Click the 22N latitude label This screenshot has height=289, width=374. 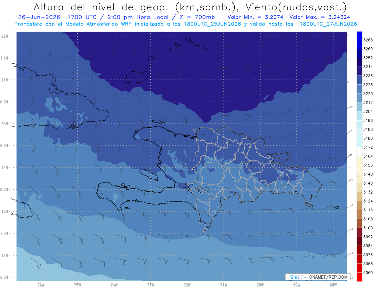click(x=5, y=36)
